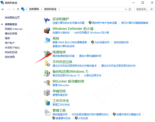Select 系统和安全 in the breadcrumb
155x122 pixels.
tap(50, 9)
